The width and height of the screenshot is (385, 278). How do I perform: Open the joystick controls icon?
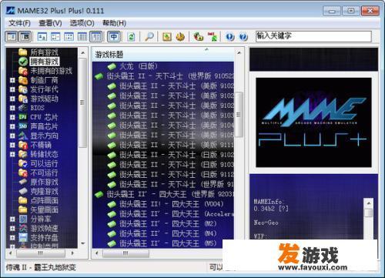199,37
